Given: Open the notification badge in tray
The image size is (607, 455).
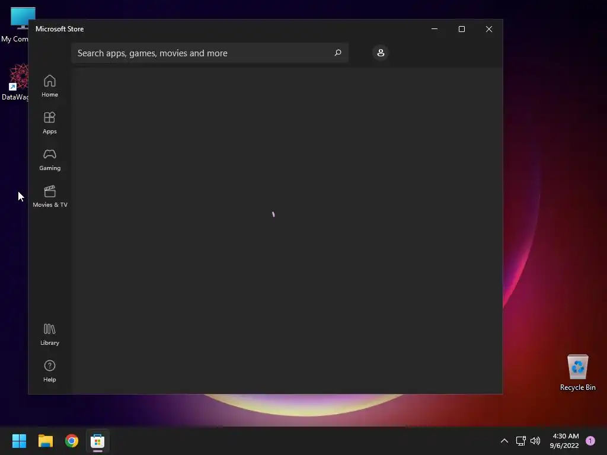Looking at the screenshot, I should [590, 441].
